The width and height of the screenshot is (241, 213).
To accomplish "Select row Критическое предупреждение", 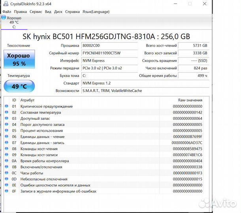I will click(104, 106).
